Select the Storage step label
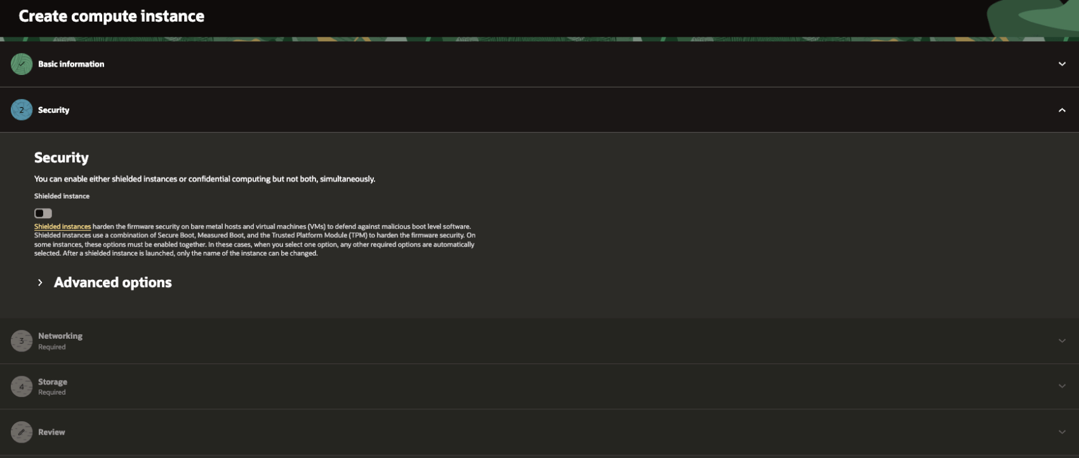Image resolution: width=1079 pixels, height=458 pixels. coord(53,382)
